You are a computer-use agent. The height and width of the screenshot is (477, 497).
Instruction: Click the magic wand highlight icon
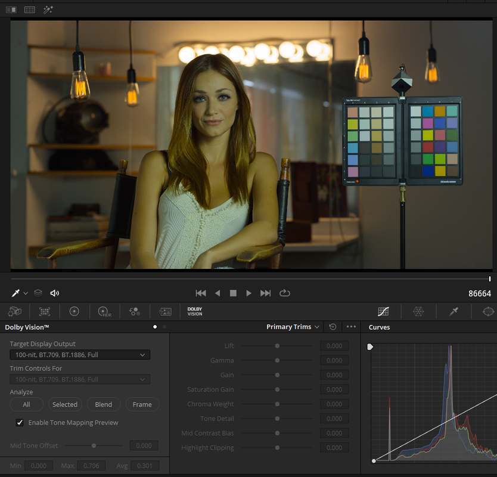click(48, 10)
